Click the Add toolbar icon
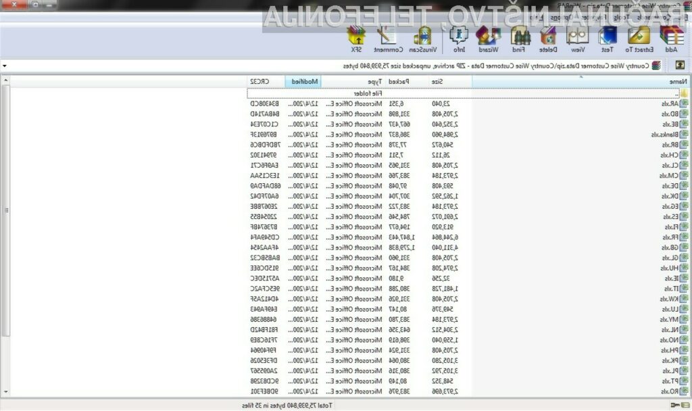Viewport: 692px width, 411px height. pyautogui.click(x=671, y=36)
